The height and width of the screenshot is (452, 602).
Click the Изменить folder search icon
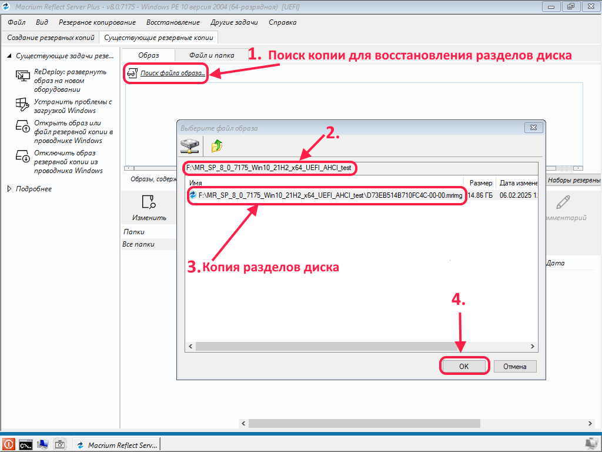[x=149, y=202]
